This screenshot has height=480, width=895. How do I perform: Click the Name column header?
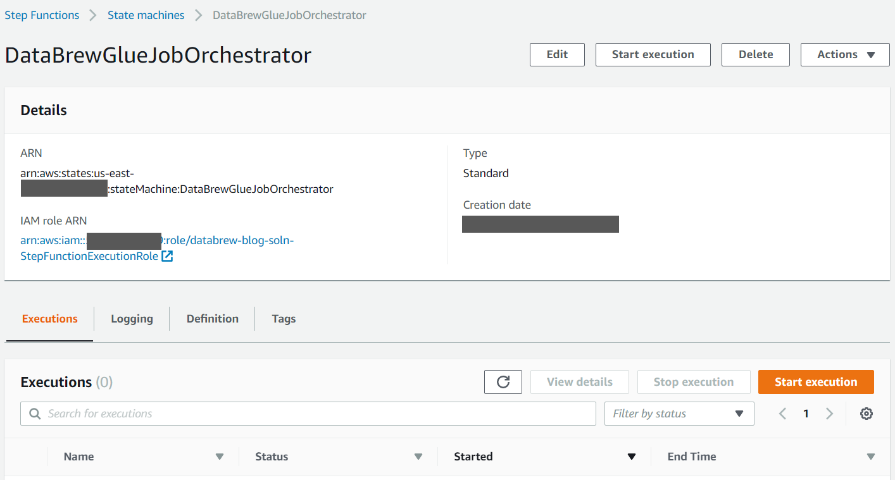(x=78, y=457)
